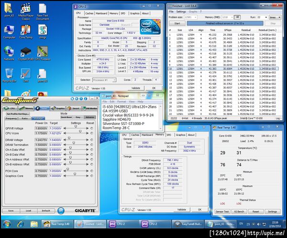
Task: Click Validate in the CPU-Z processor window
Action: click(136, 88)
